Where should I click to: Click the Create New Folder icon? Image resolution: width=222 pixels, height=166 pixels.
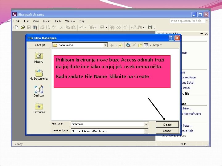tap(140, 45)
